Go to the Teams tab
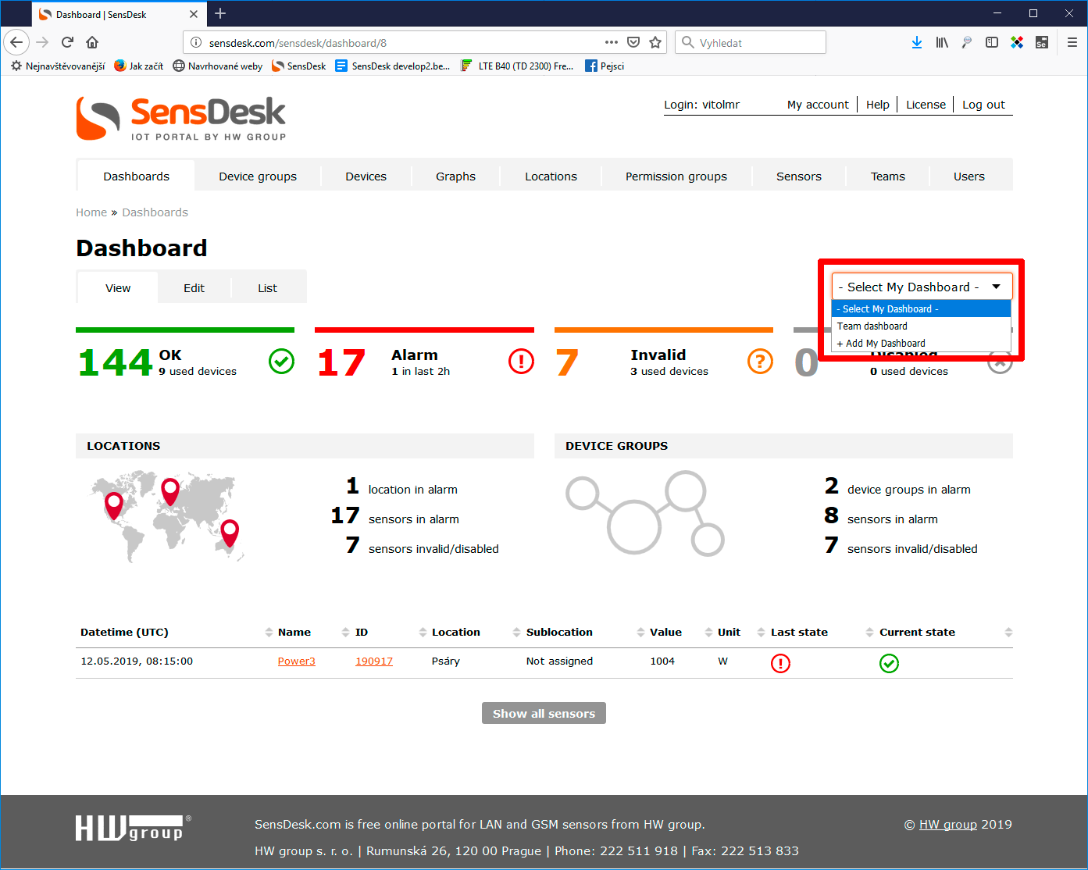This screenshot has height=870, width=1088. [x=887, y=176]
